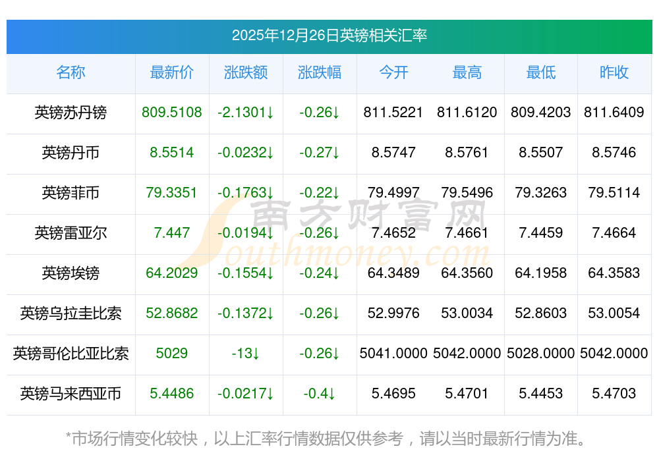Click latest price 7.447
Screen dimensions: 659x459
tap(172, 232)
